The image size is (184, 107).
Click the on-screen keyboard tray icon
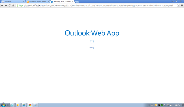[x=152, y=105]
